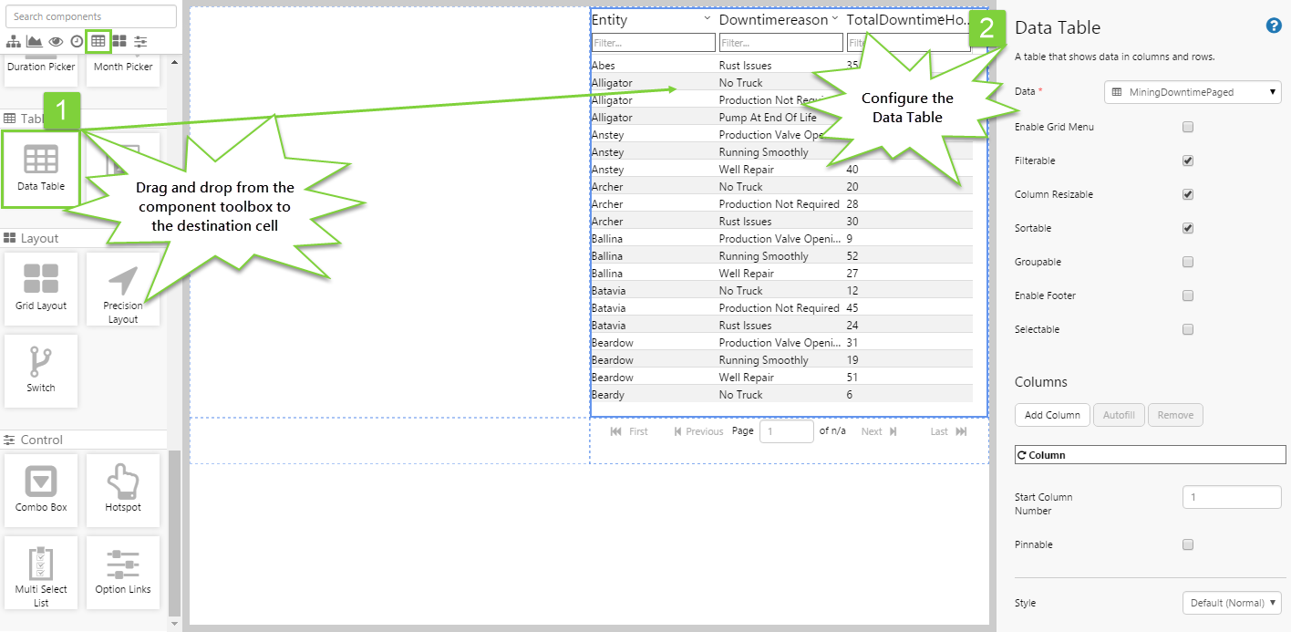Image resolution: width=1291 pixels, height=632 pixels.
Task: Collapse the Layout section header
Action: [39, 238]
